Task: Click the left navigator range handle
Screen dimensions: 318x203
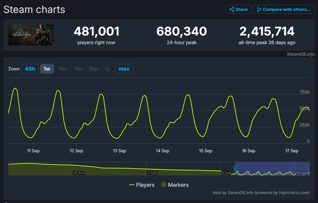Action: [x=235, y=169]
